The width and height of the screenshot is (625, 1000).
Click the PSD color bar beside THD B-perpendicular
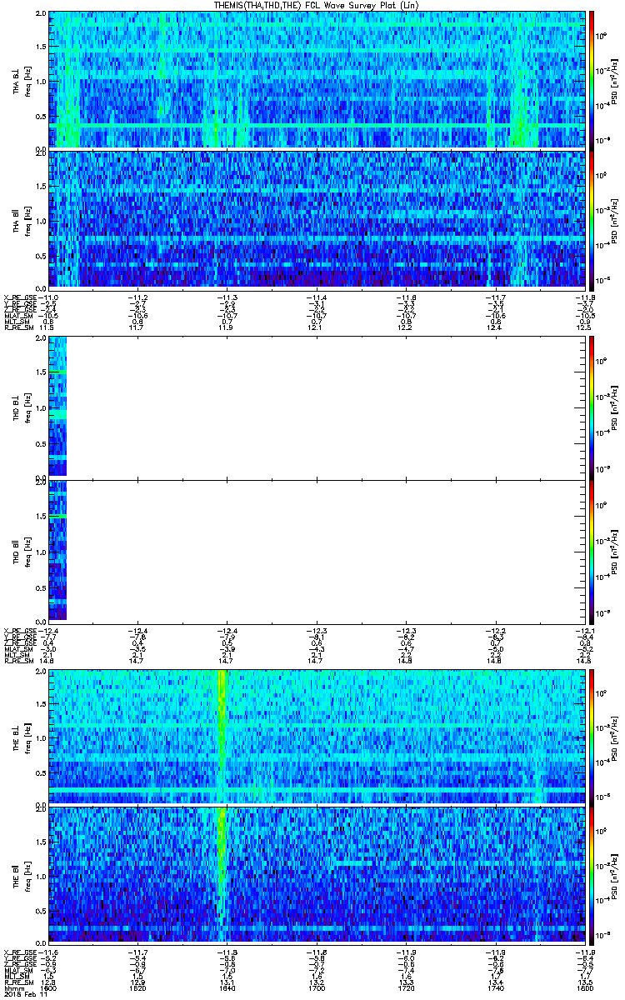(592, 407)
